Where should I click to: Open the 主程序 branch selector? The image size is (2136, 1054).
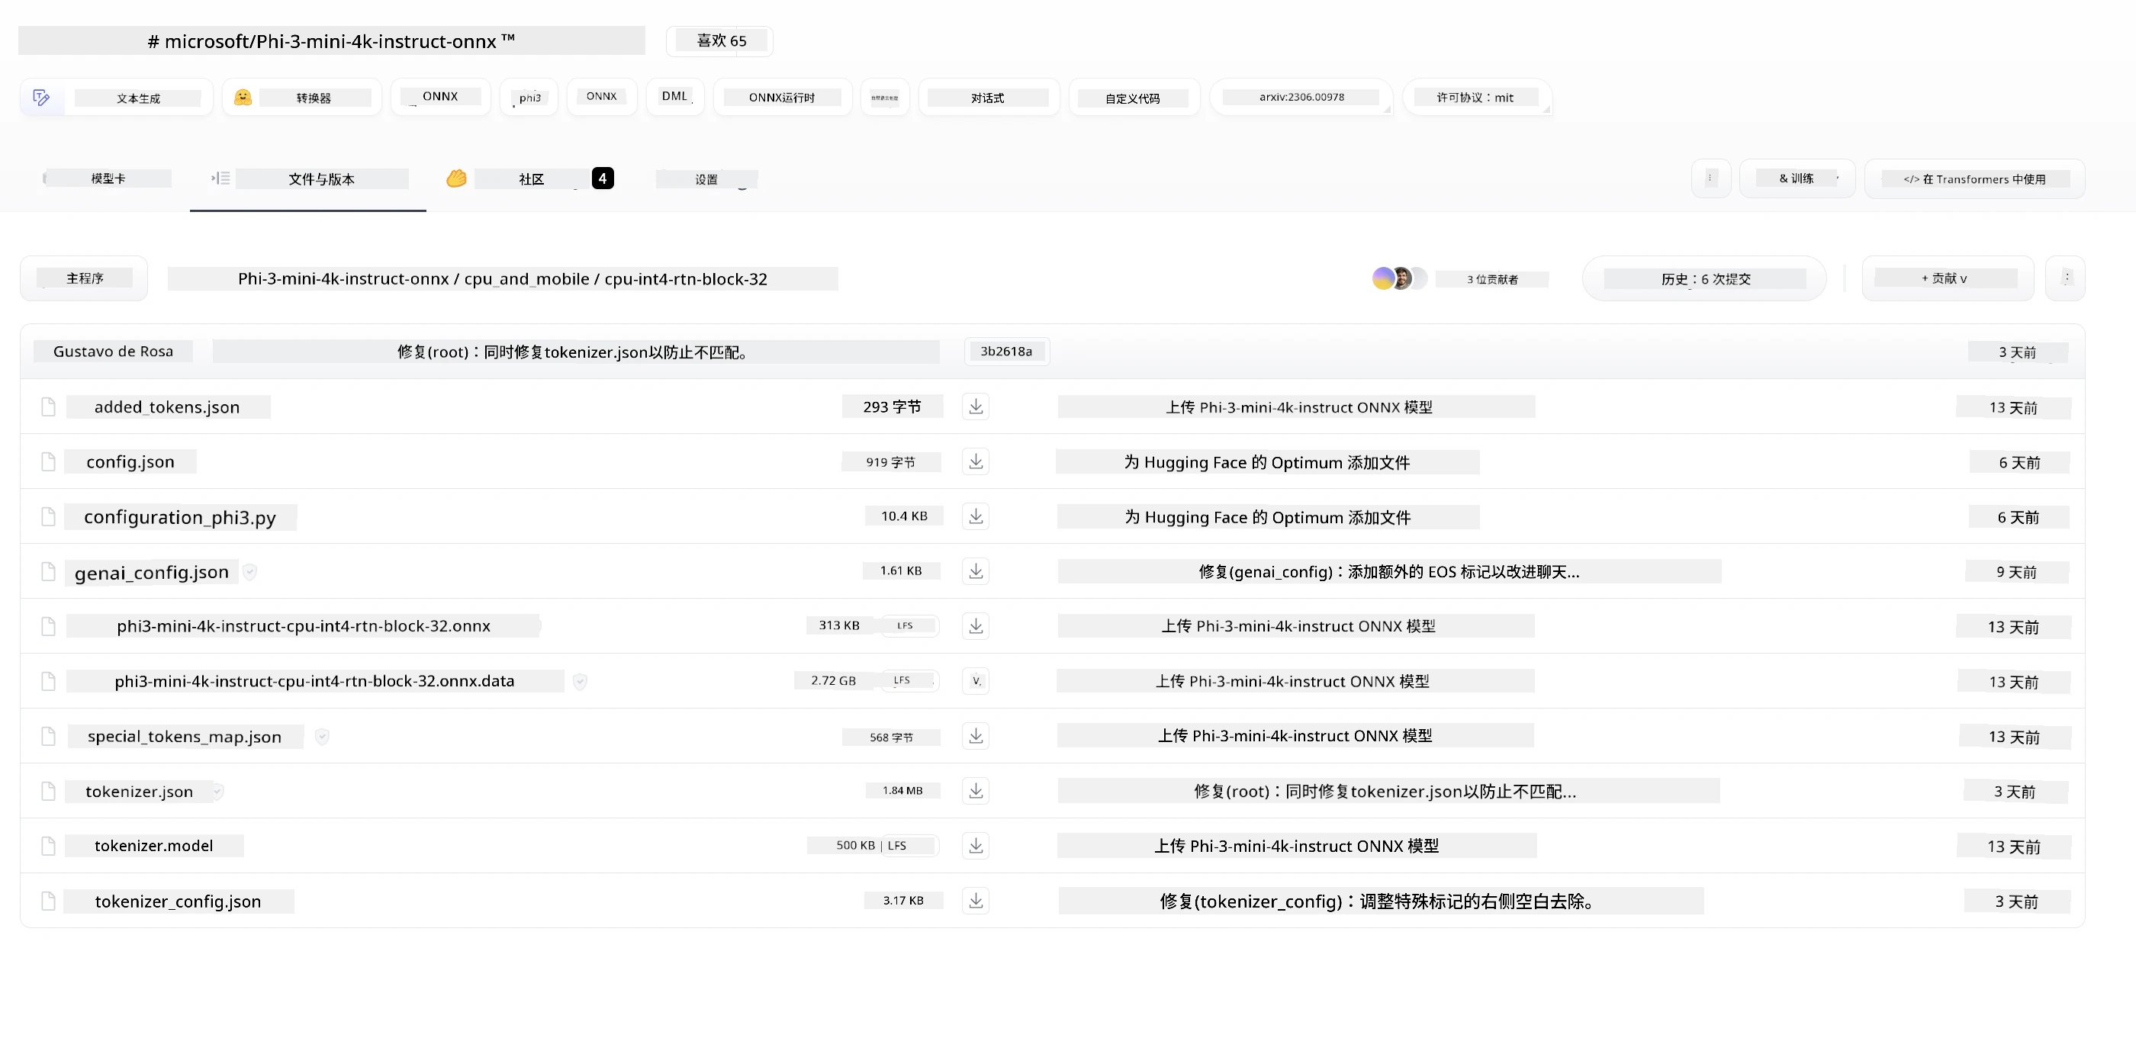[85, 278]
